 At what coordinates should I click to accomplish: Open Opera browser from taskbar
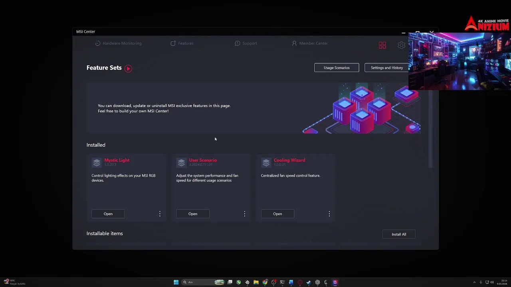(300, 282)
